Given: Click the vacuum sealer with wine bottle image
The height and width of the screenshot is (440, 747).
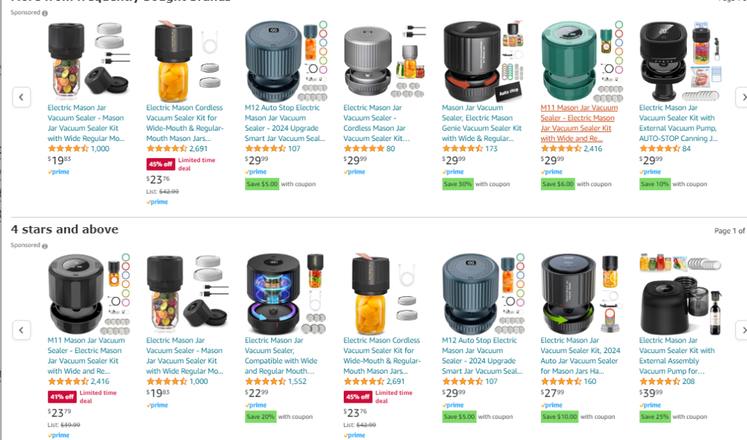Looking at the screenshot, I should (680, 294).
